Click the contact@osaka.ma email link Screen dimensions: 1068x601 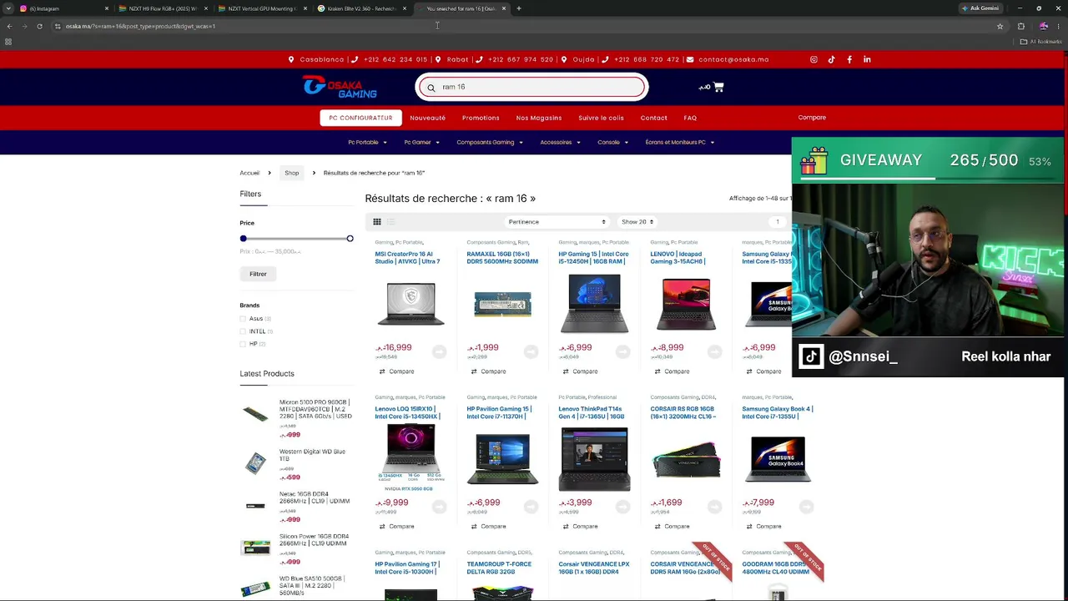[x=728, y=59]
